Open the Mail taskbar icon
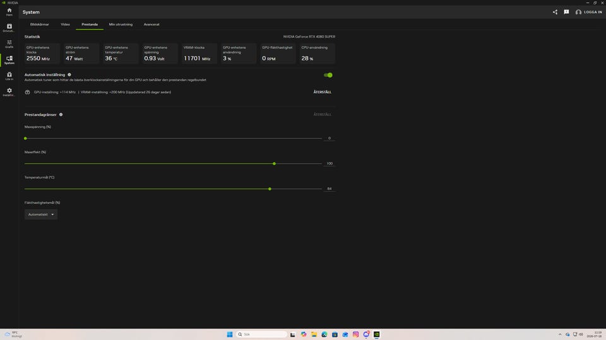This screenshot has height=340, width=606. tap(345, 334)
